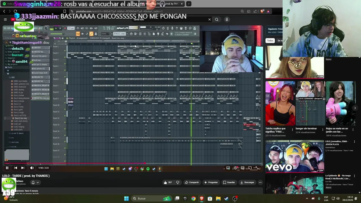361x203 pixels.
Task: Click the Preguntar button
Action: 211,182
